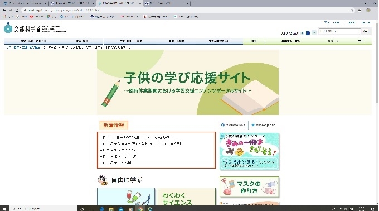Viewport: 379px width, 211px height.
Task: Click the 子供の学び応援サイト header banner
Action: 188,82
